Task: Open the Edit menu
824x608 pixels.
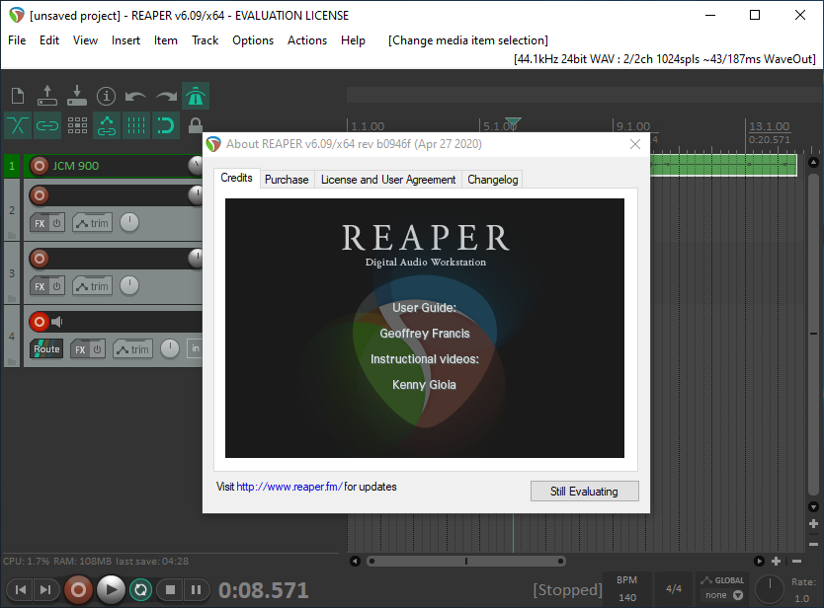Action: (x=49, y=40)
